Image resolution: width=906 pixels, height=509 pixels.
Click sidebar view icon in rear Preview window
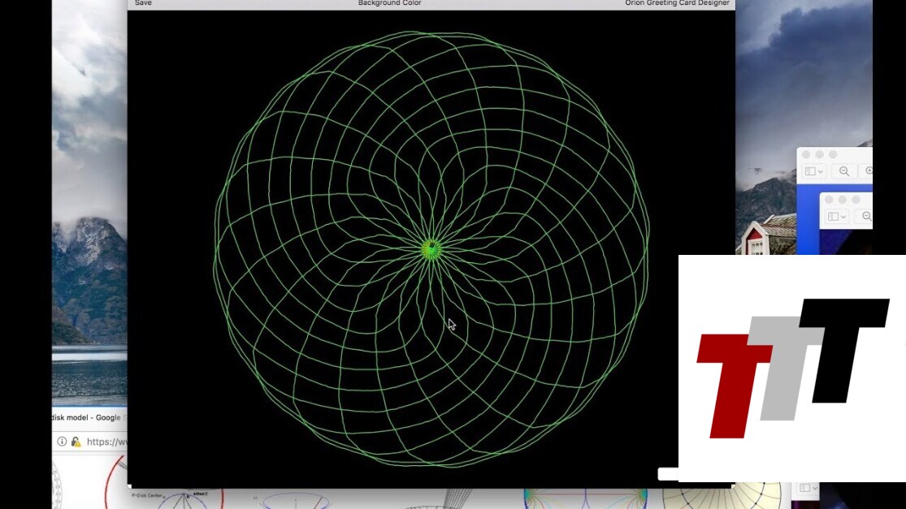[x=810, y=171]
